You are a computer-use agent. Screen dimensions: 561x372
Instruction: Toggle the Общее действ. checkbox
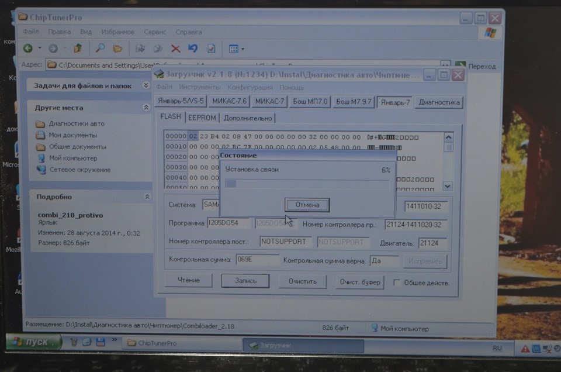tap(396, 283)
